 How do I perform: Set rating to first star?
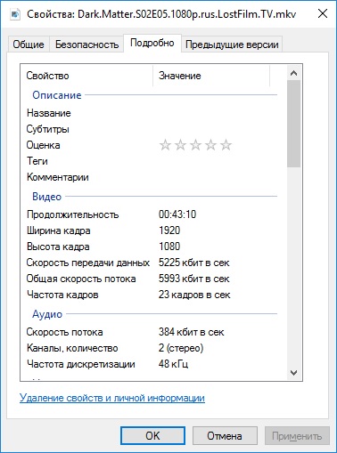tap(165, 145)
